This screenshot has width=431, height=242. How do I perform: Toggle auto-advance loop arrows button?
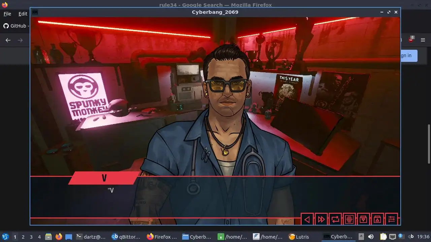pos(335,219)
